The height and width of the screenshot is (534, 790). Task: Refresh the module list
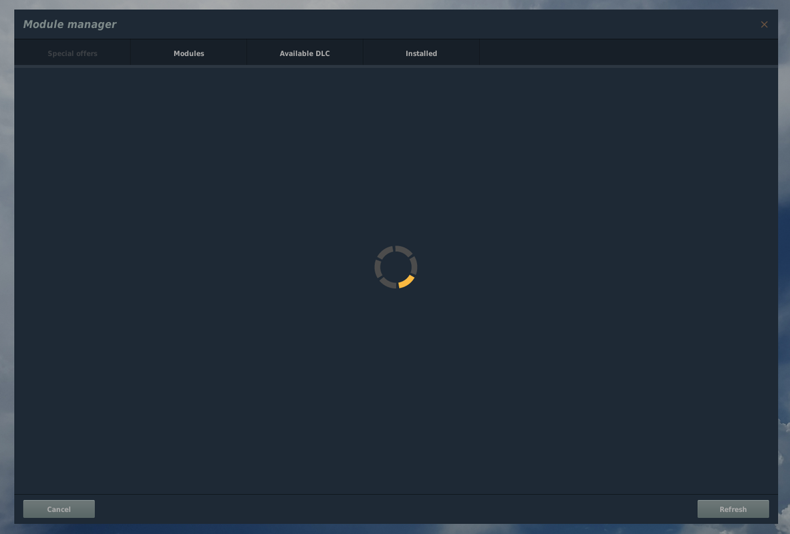(733, 509)
